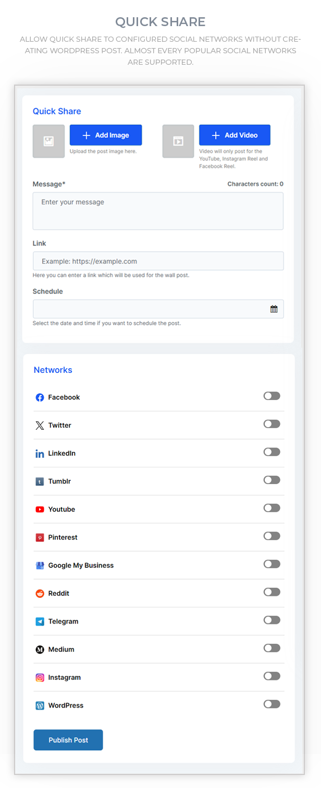Click the Reddit alien icon
This screenshot has width=321, height=788.
click(40, 593)
